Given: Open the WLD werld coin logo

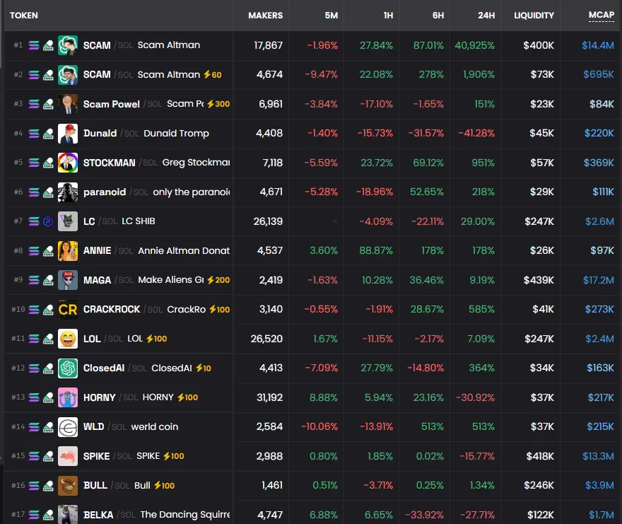Looking at the screenshot, I should coord(68,426).
